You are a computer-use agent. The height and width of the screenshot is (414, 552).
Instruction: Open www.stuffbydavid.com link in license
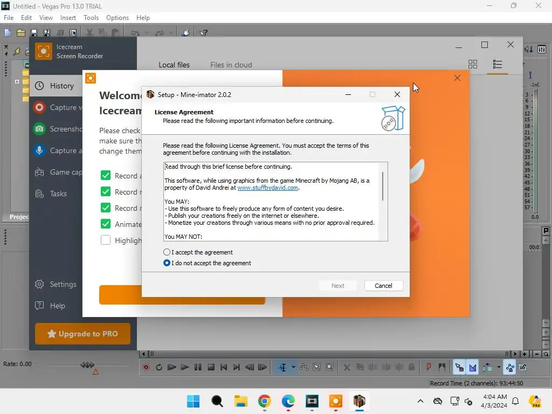coord(267,188)
